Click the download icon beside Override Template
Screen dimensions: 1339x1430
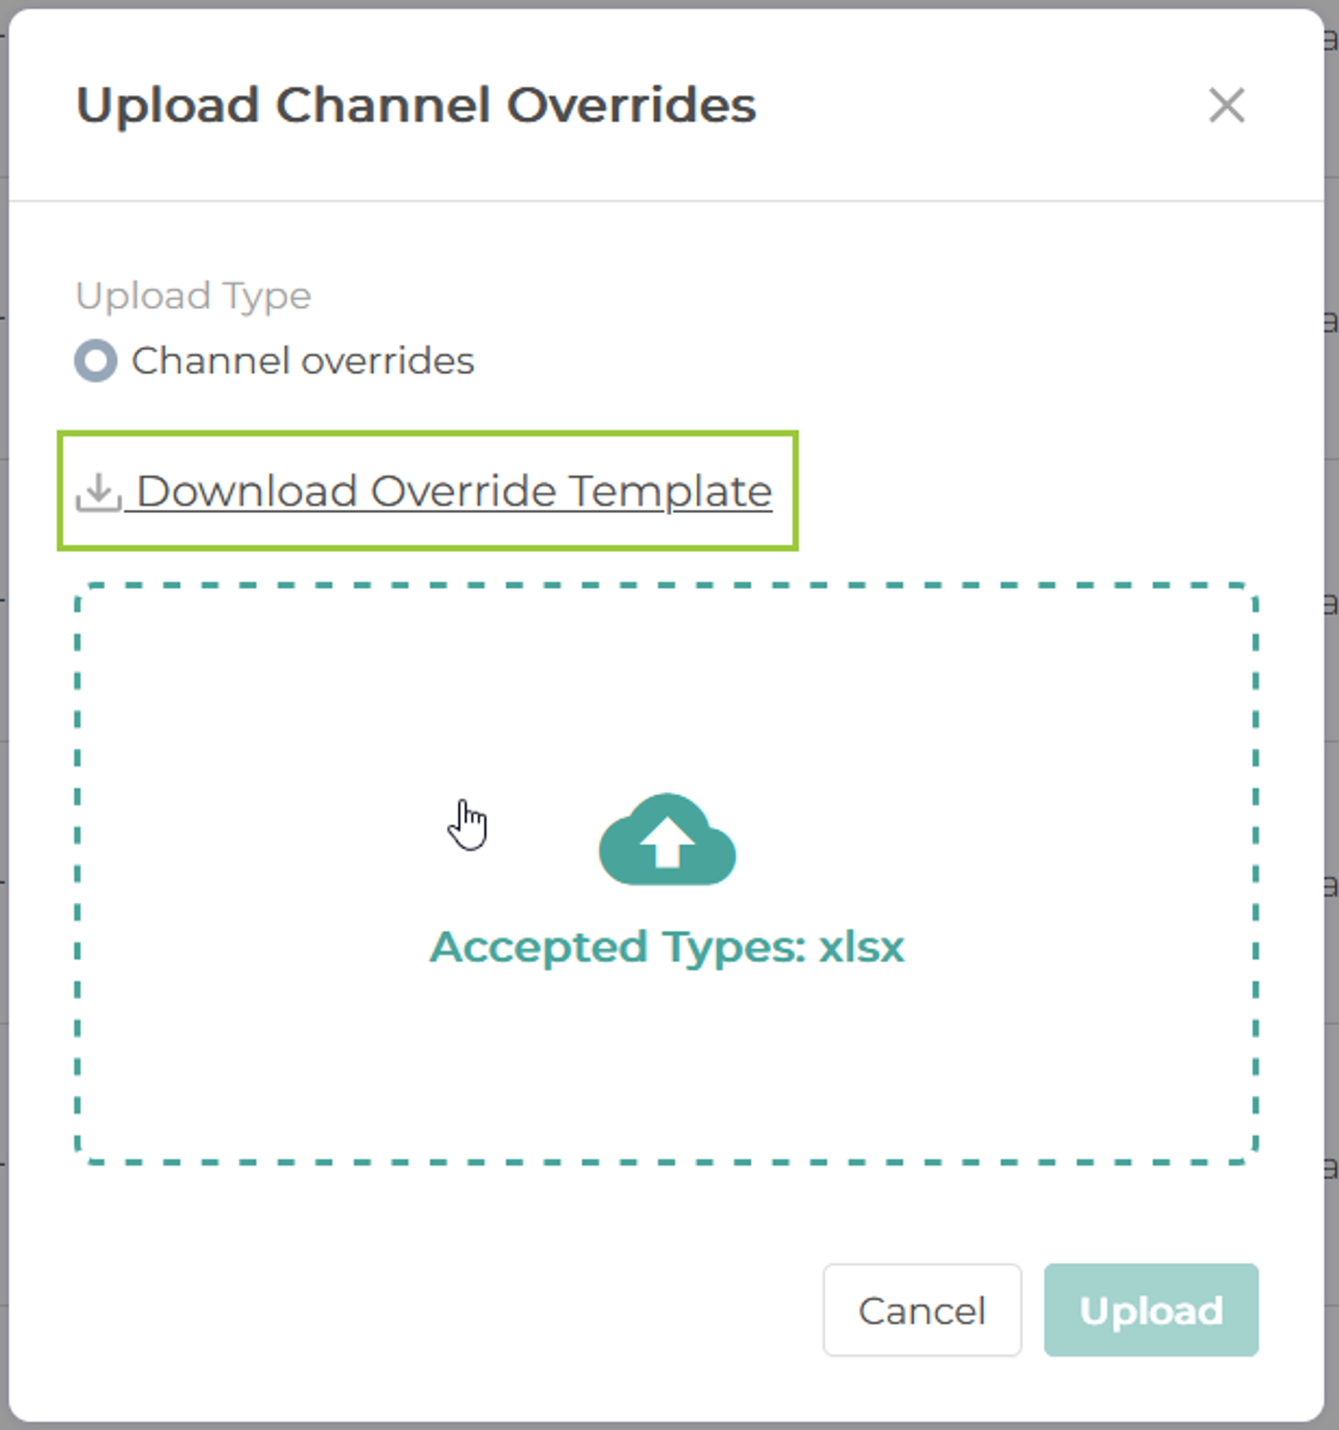click(x=100, y=491)
